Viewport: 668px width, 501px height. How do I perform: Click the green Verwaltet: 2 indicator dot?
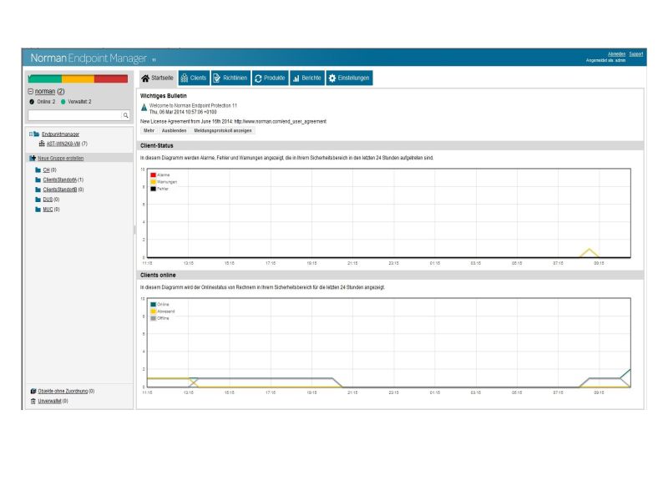63,102
